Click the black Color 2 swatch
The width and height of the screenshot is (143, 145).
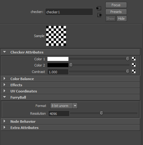(x=58, y=65)
